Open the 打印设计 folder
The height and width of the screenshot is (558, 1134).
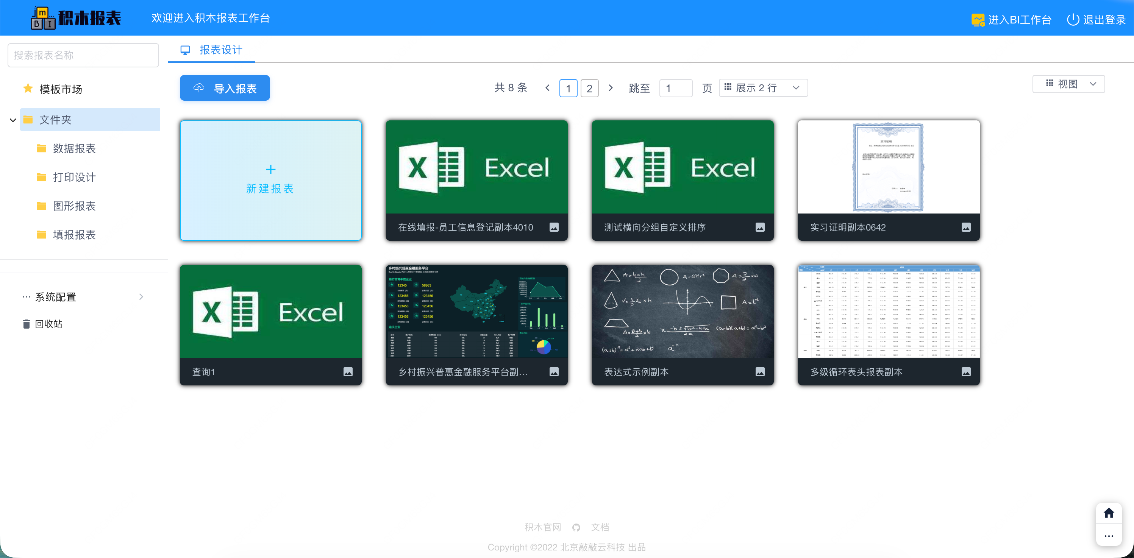pos(74,177)
